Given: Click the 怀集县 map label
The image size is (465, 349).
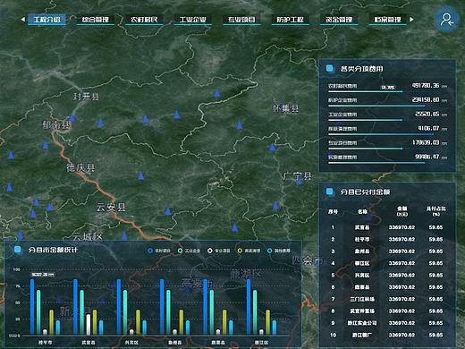Looking at the screenshot, I should pyautogui.click(x=285, y=108).
